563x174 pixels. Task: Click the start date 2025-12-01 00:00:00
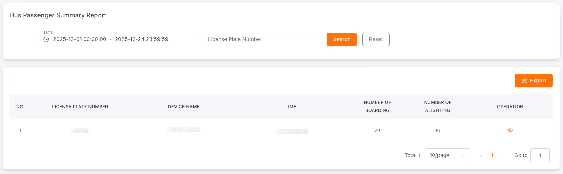tap(80, 39)
